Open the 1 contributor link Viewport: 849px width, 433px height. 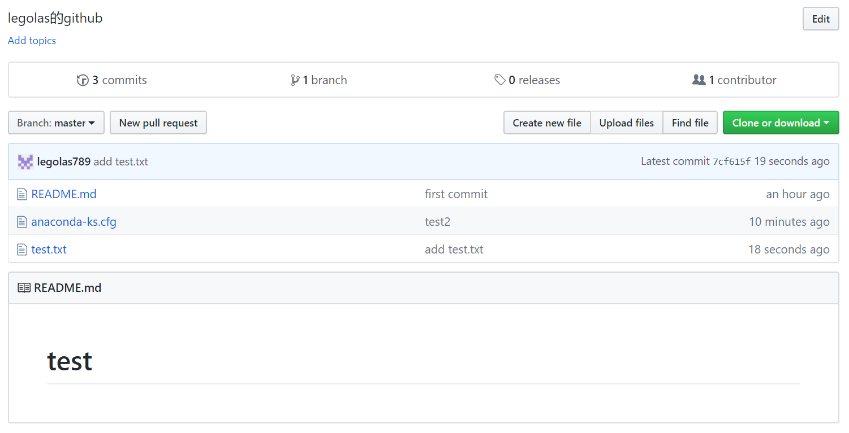734,80
